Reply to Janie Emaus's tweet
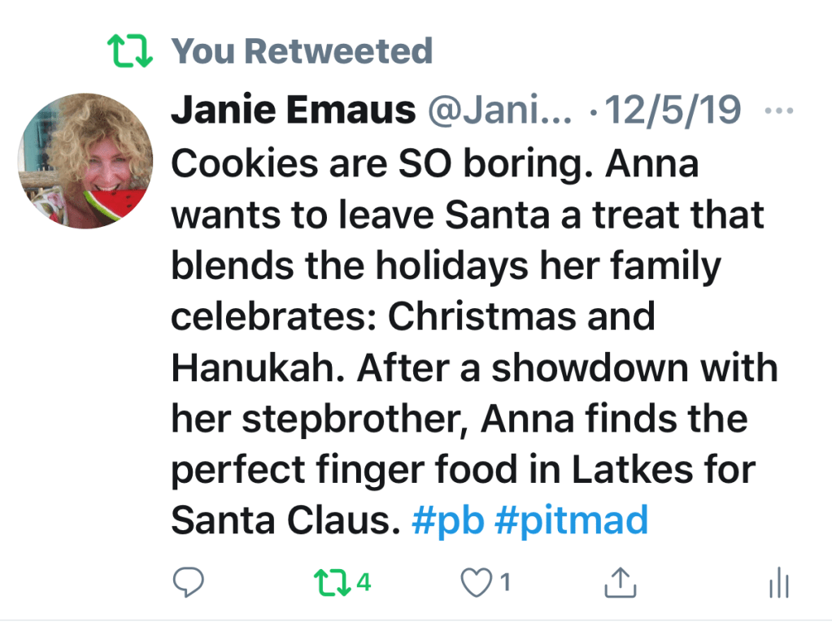 (189, 581)
